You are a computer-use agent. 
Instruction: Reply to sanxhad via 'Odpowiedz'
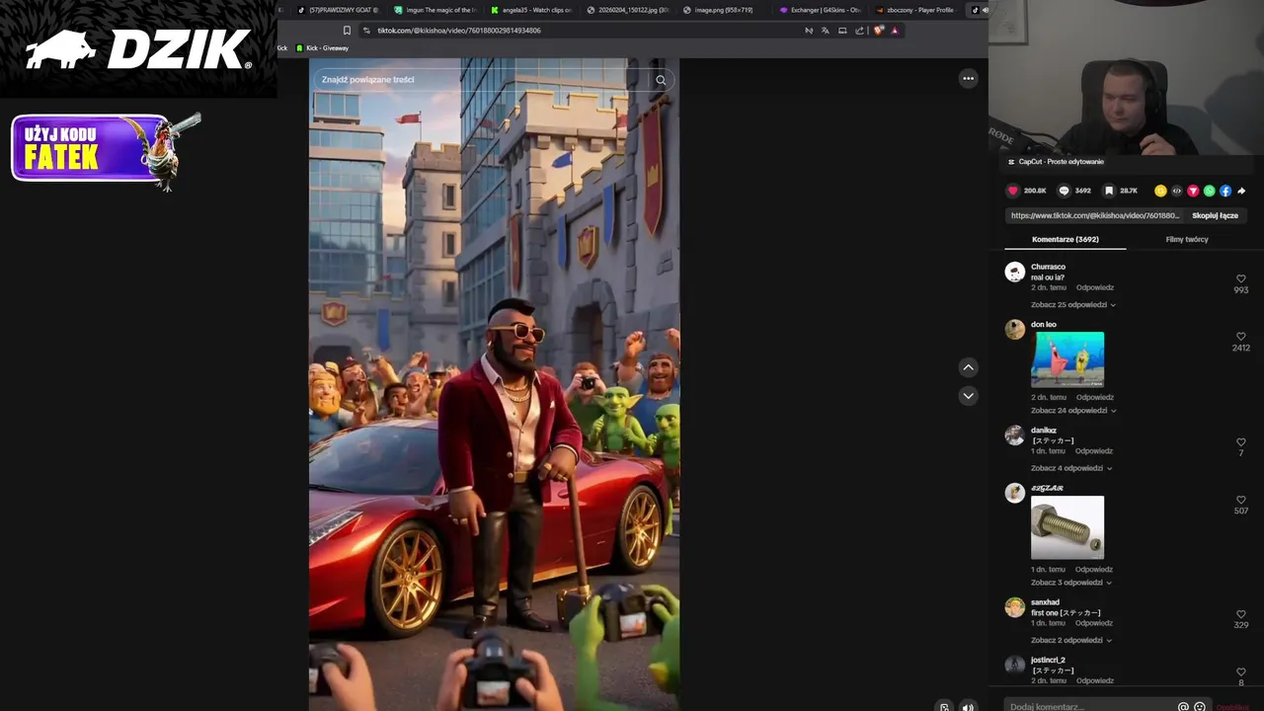pos(1094,623)
